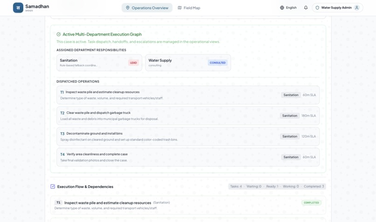Select the Water Supply department card
The image size is (376, 222).
tap(188, 62)
